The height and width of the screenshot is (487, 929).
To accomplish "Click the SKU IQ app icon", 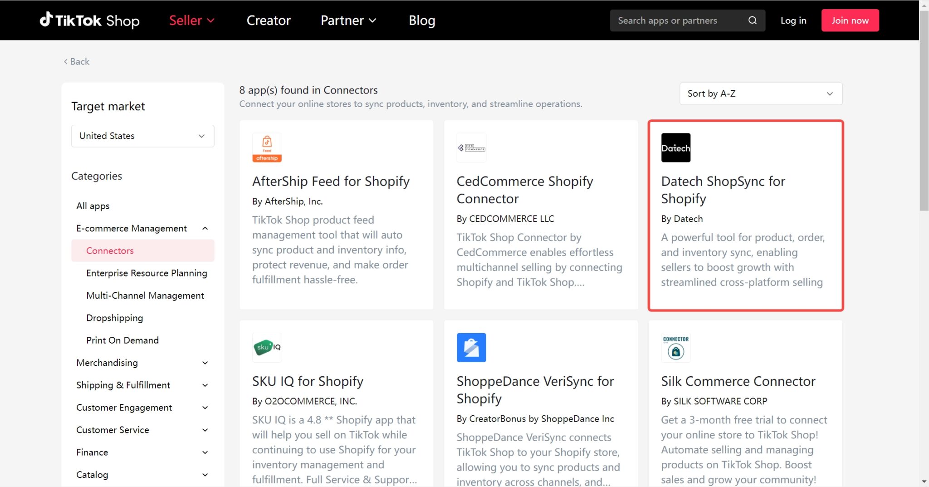I will click(x=267, y=347).
